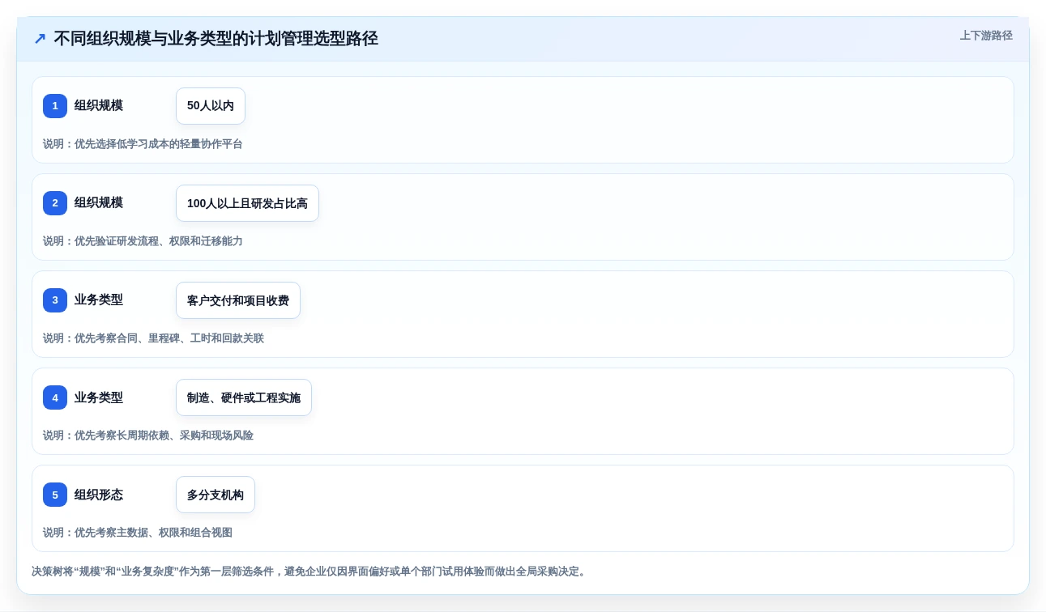Click step number badge 4
Viewport: 1046px width, 612px height.
(x=55, y=397)
